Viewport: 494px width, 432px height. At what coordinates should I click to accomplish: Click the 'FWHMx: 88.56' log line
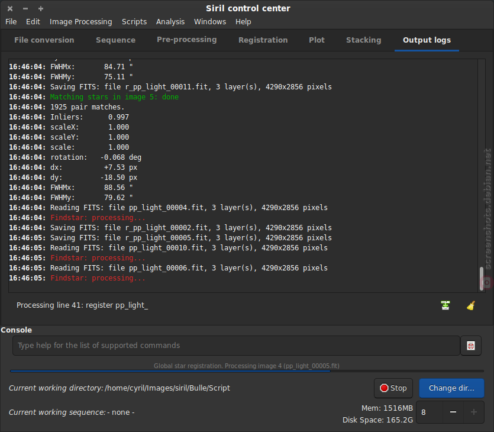pyautogui.click(x=91, y=188)
